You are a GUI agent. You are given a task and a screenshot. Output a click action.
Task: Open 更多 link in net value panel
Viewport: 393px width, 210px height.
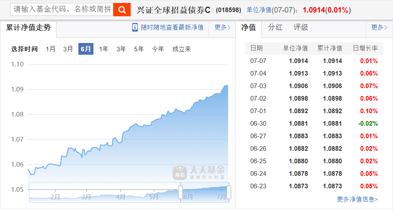point(379,27)
